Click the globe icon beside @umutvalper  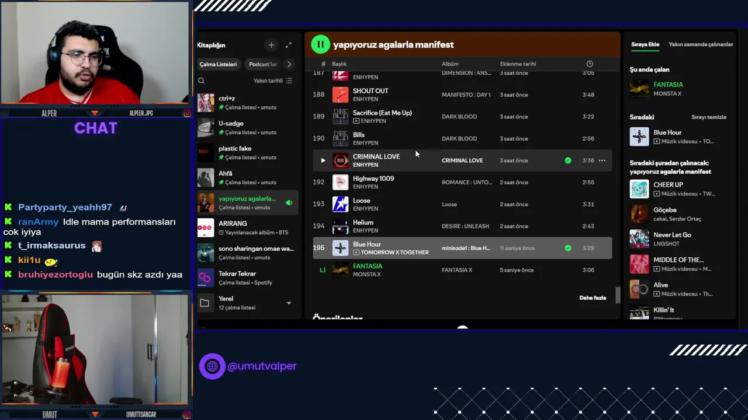212,366
